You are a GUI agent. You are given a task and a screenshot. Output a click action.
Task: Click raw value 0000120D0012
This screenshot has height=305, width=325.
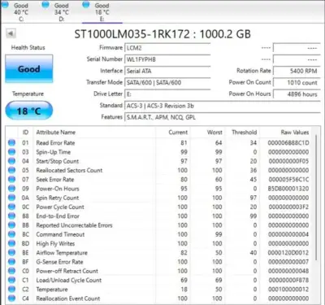tap(288, 253)
